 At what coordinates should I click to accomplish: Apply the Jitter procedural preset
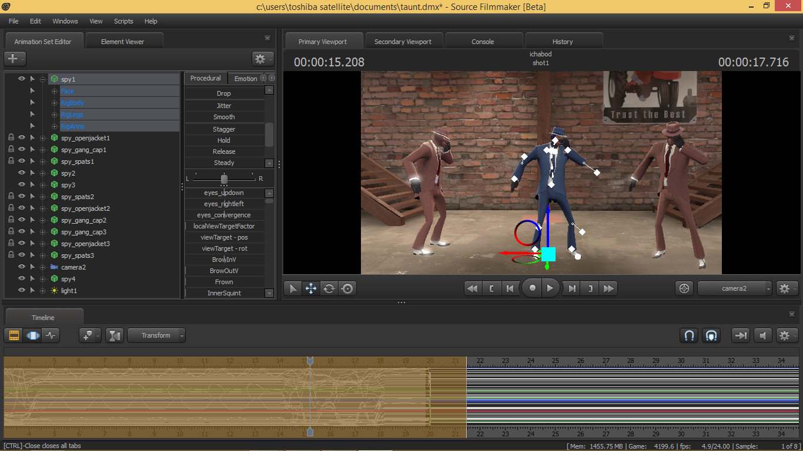(x=224, y=106)
